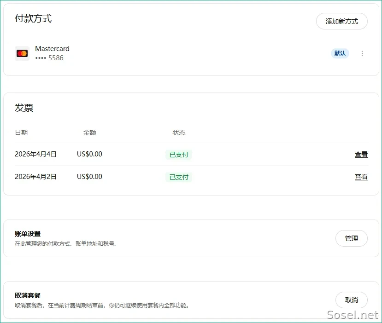View invoice dated 2026年4月2日
382x323 pixels.
pyautogui.click(x=361, y=177)
